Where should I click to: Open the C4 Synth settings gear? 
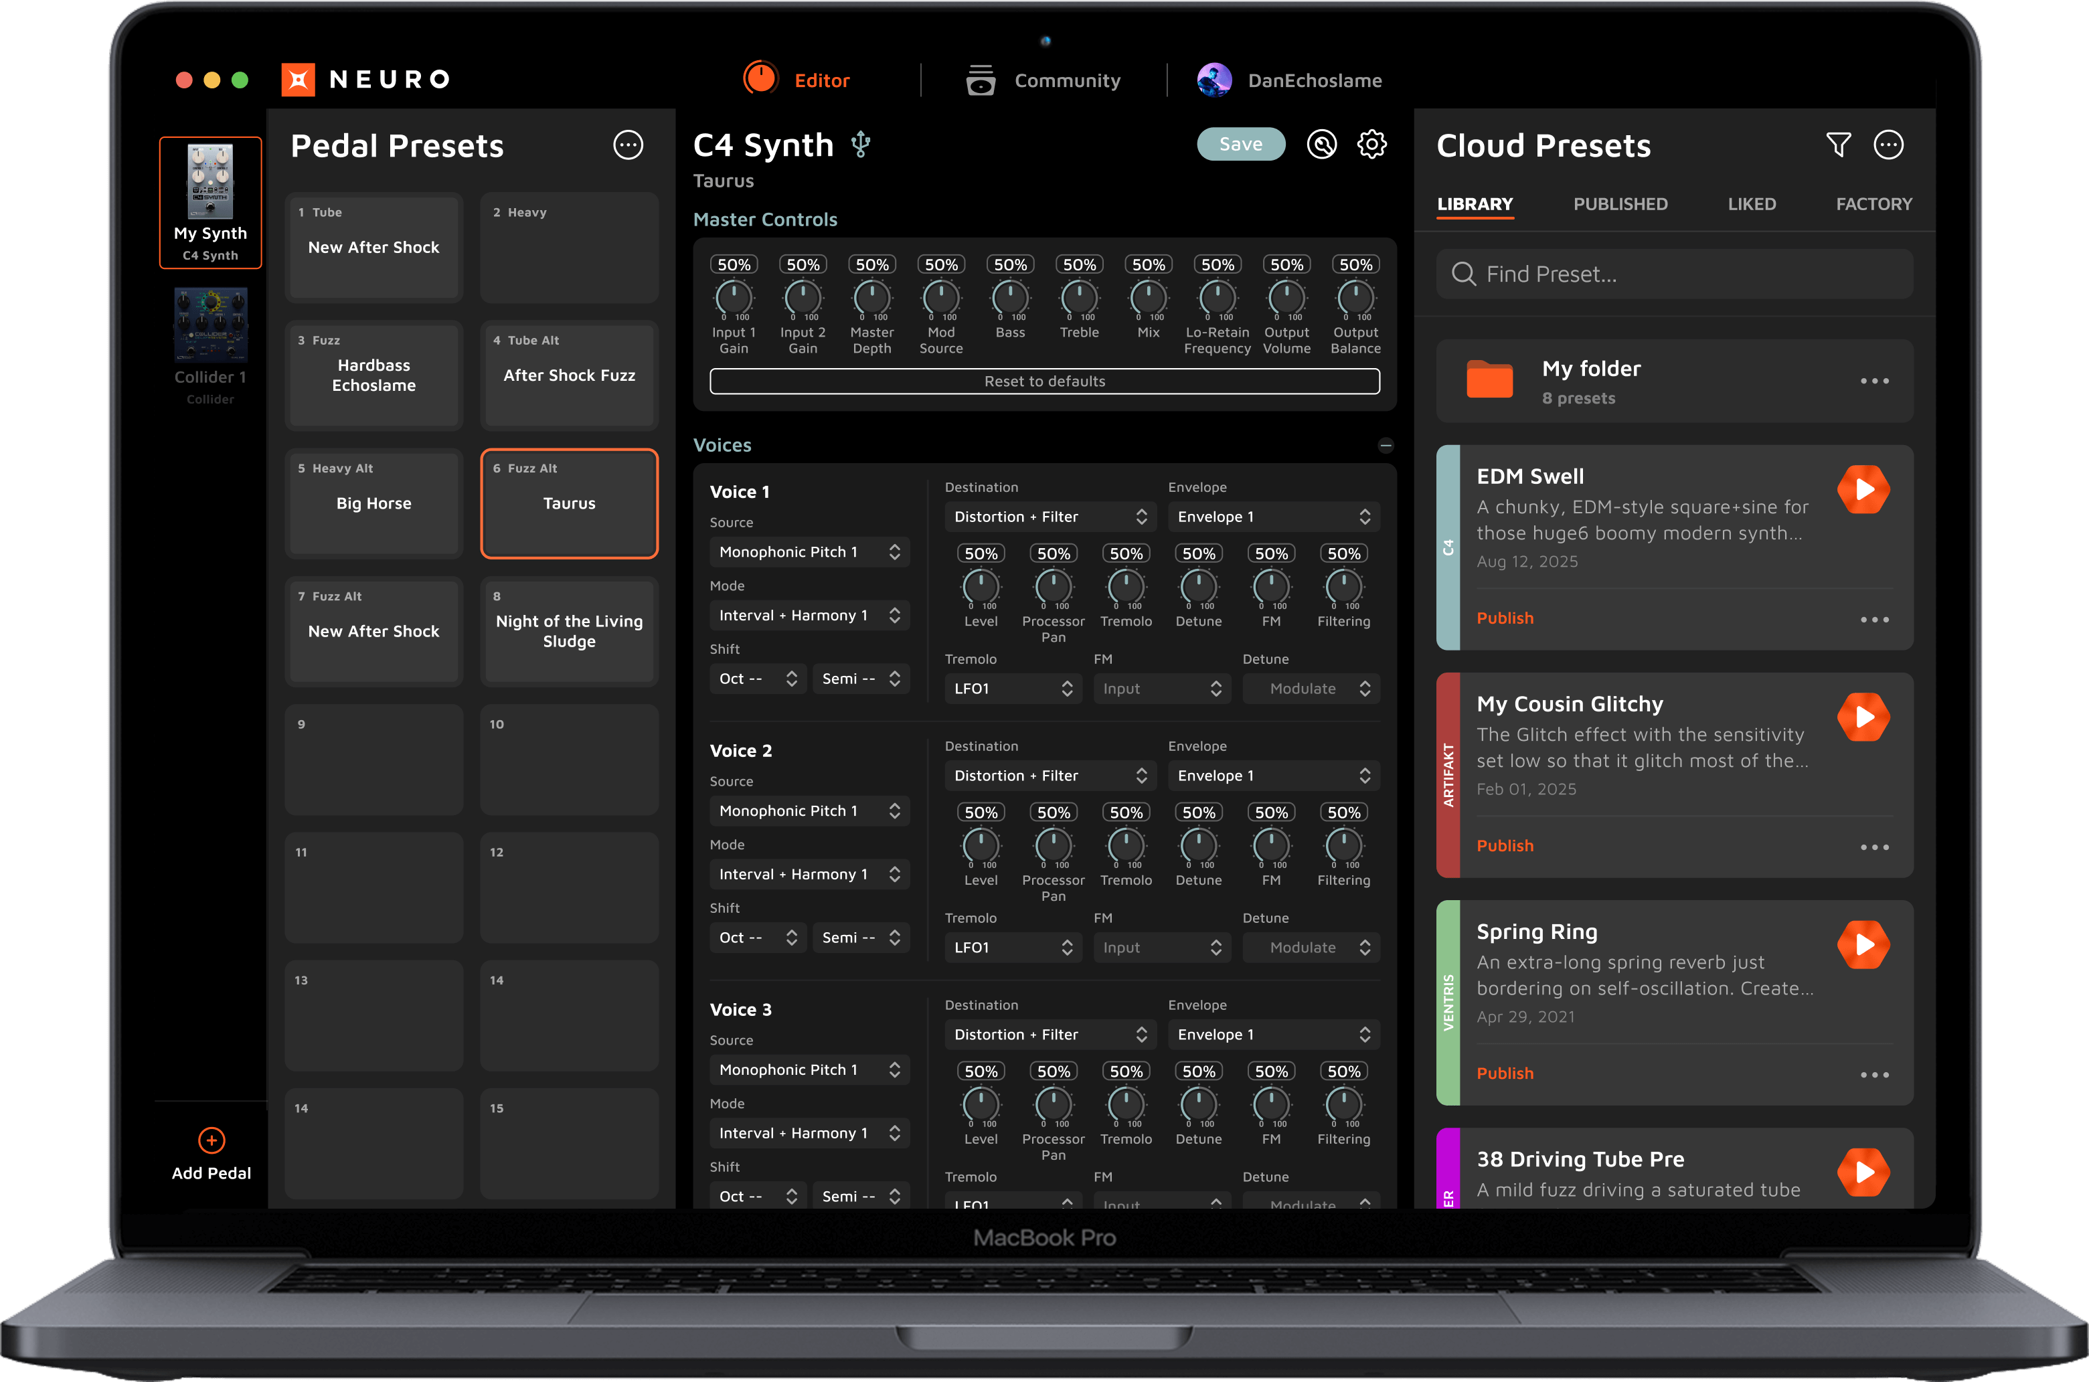1371,144
